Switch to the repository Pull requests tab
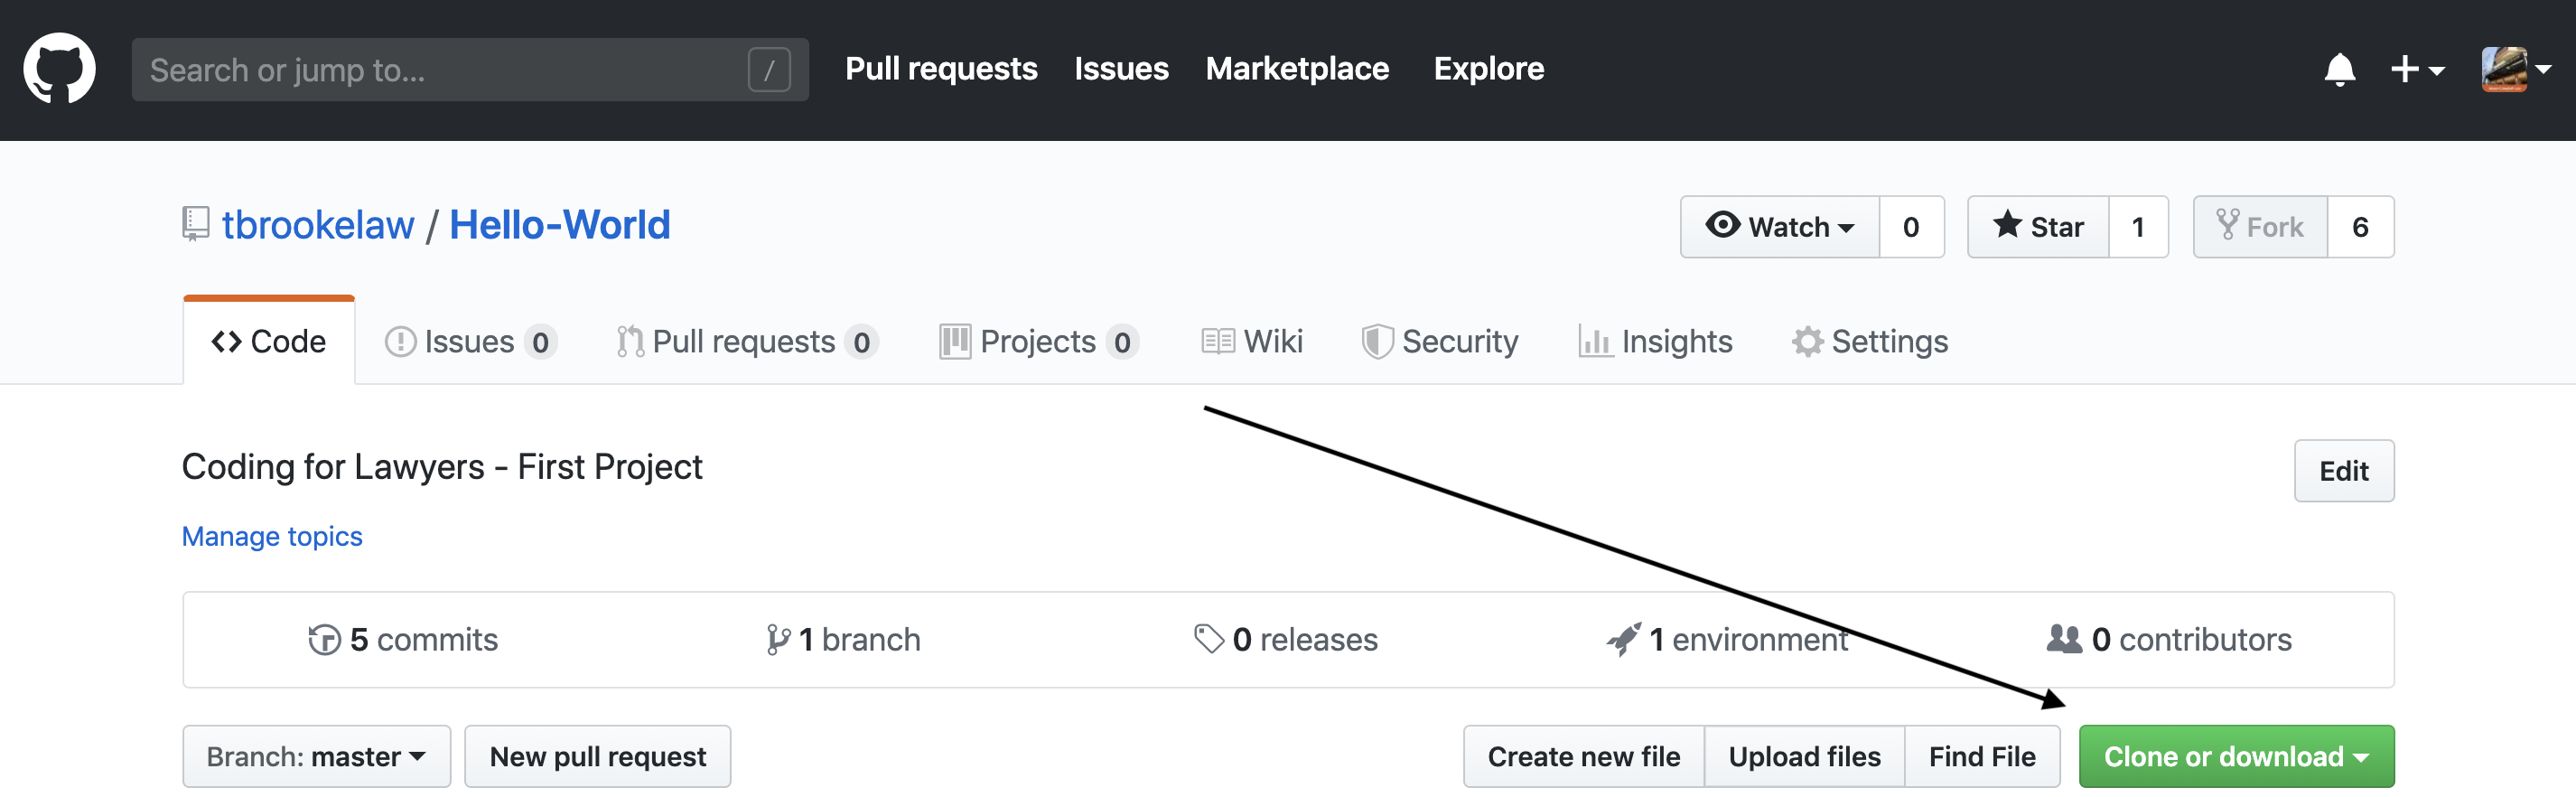This screenshot has width=2576, height=797. point(747,341)
